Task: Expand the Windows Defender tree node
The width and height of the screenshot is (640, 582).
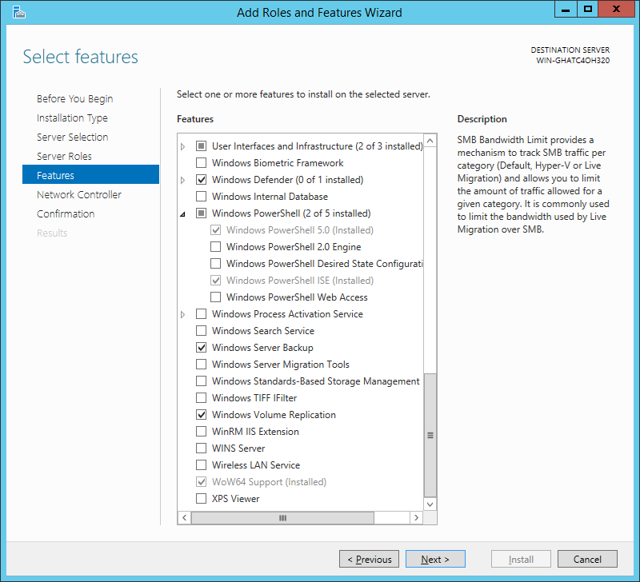Action: pos(183,180)
